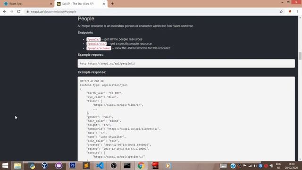Open the terminal window in taskbar

tap(127, 166)
